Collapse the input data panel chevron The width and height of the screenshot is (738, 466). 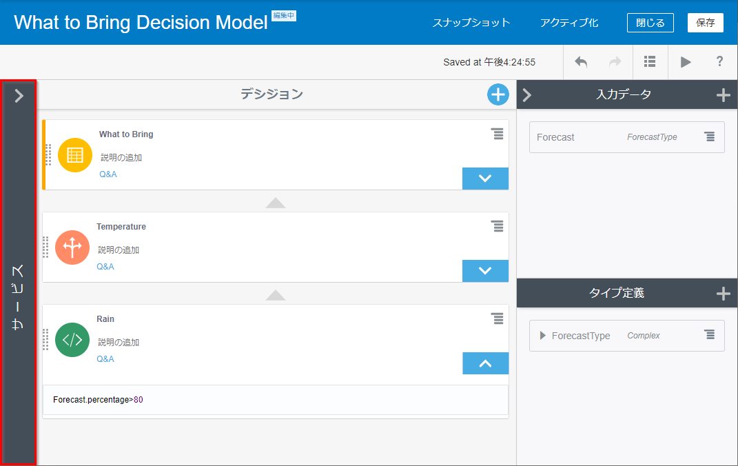[x=527, y=95]
